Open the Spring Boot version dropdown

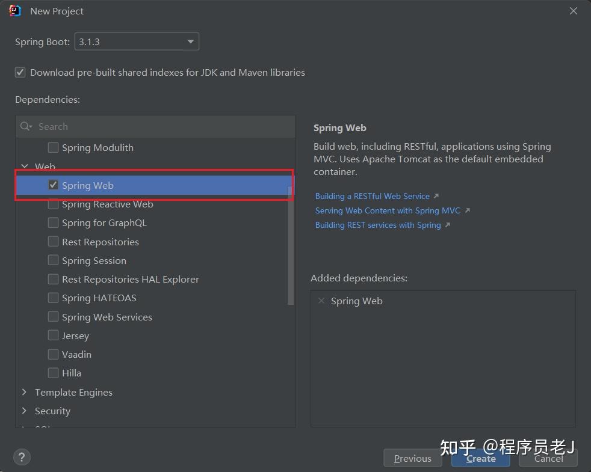click(x=190, y=41)
